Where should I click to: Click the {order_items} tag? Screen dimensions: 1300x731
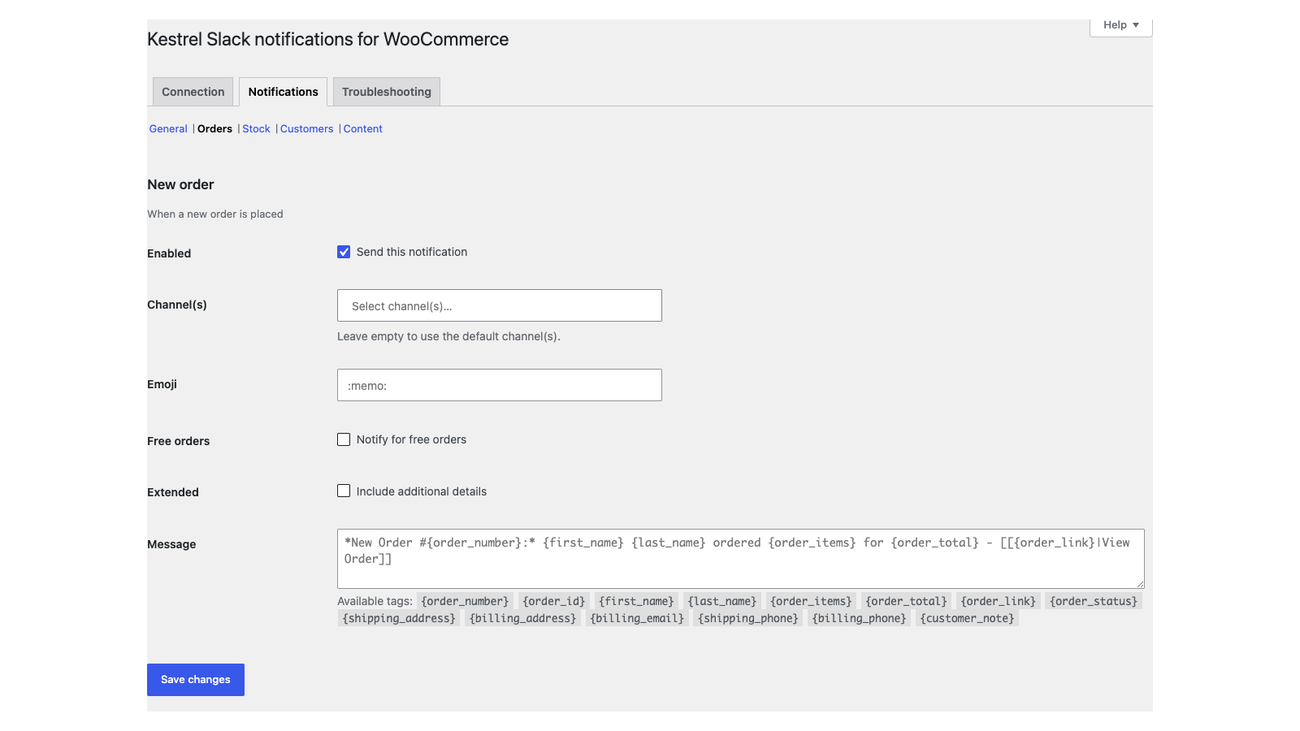coord(811,601)
